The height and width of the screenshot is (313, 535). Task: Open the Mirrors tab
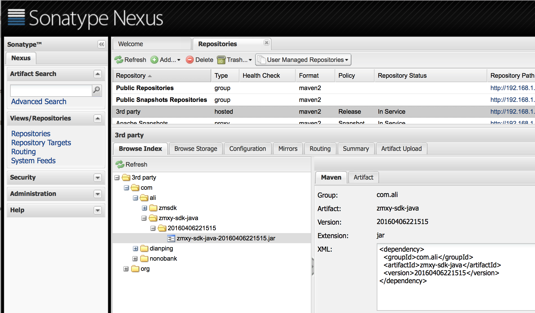coord(288,149)
